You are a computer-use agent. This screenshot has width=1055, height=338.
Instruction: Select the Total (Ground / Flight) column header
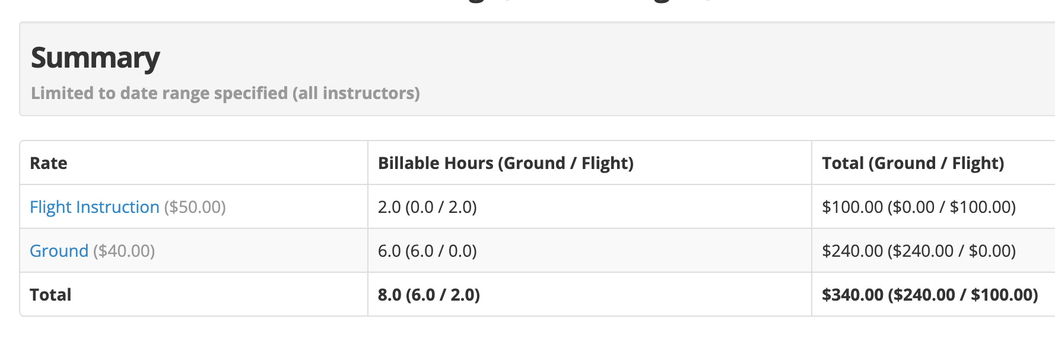coord(913,163)
